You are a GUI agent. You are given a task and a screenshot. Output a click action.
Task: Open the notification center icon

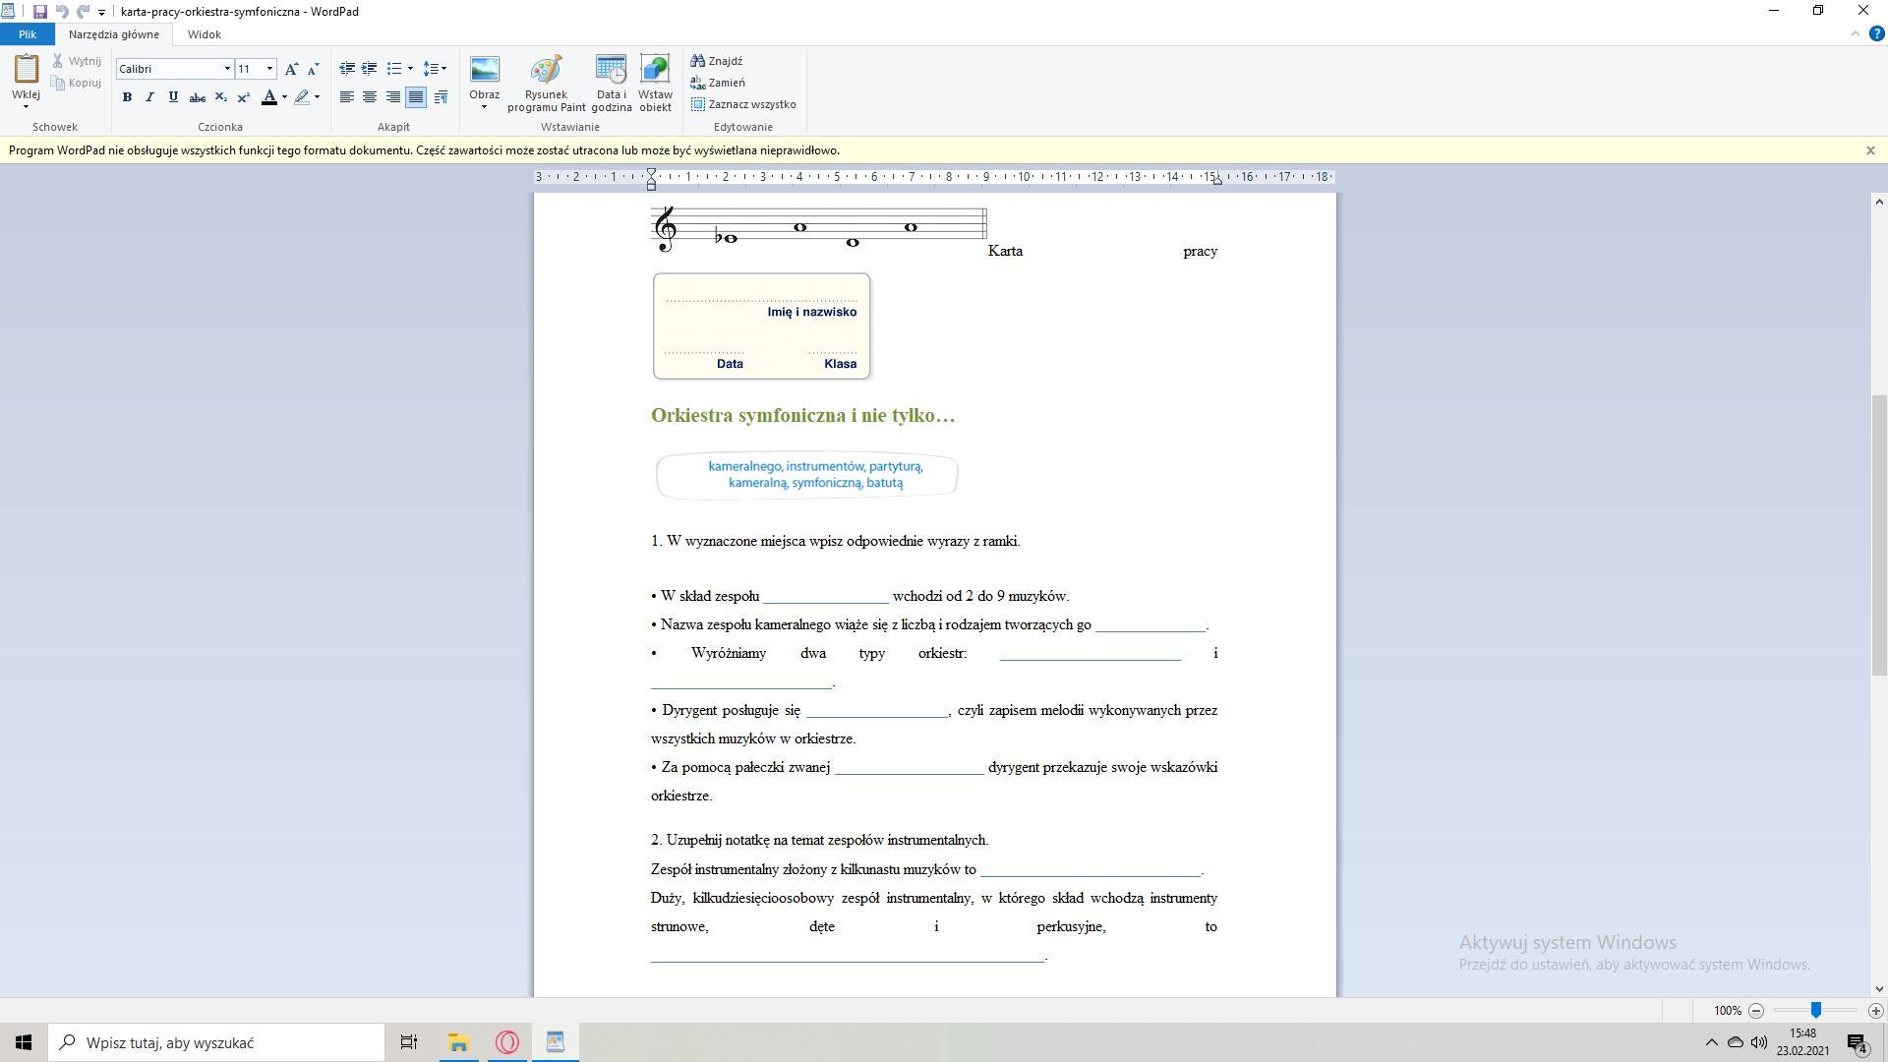tap(1857, 1042)
